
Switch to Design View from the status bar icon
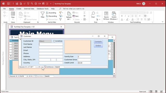(x=161, y=91)
